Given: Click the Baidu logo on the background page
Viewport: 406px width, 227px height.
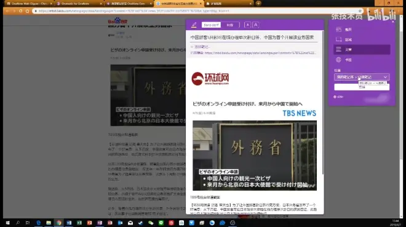Looking at the screenshot, I should pyautogui.click(x=117, y=21).
